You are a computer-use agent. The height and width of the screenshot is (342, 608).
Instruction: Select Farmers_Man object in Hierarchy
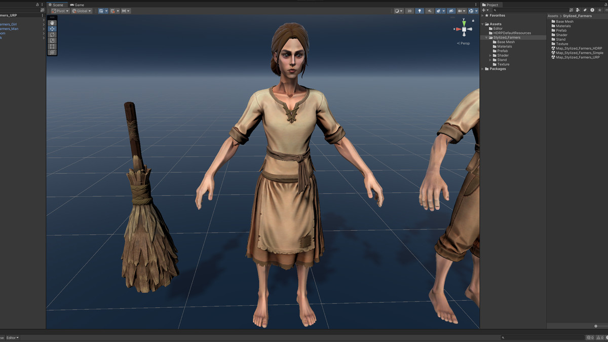point(9,29)
